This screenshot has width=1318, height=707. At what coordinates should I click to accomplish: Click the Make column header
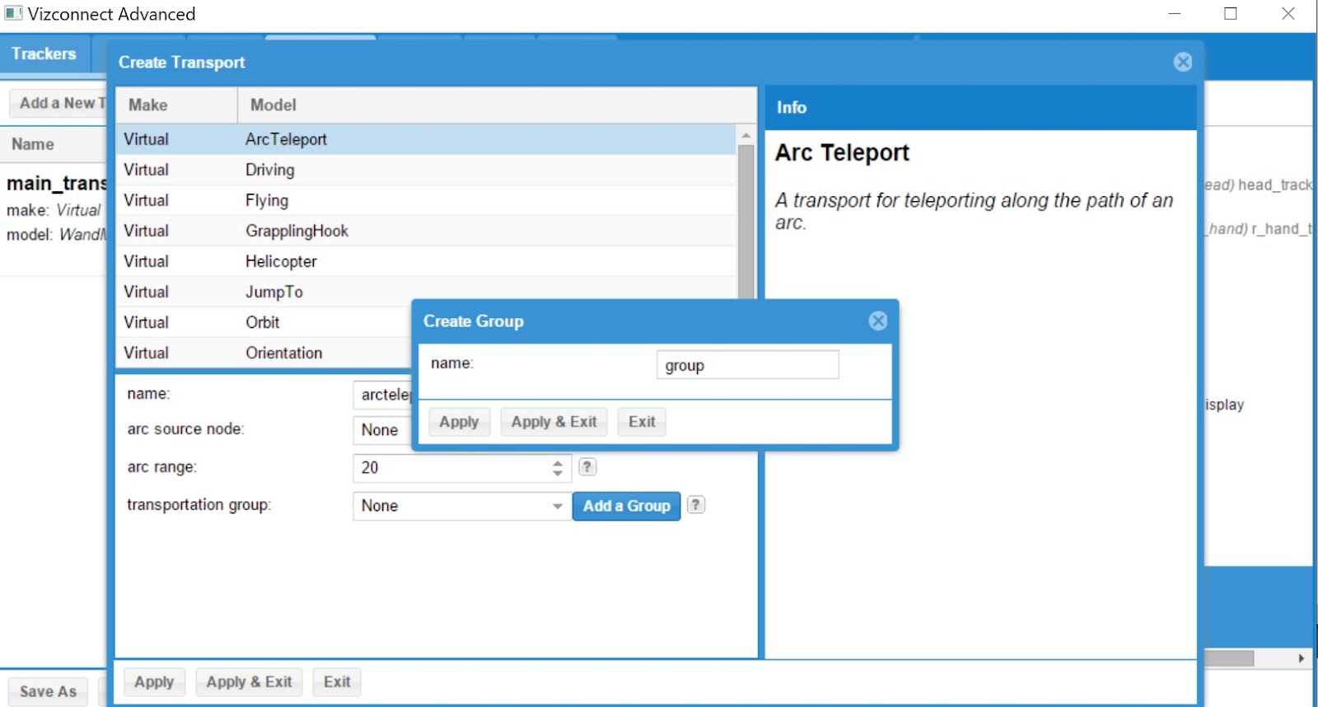(176, 105)
